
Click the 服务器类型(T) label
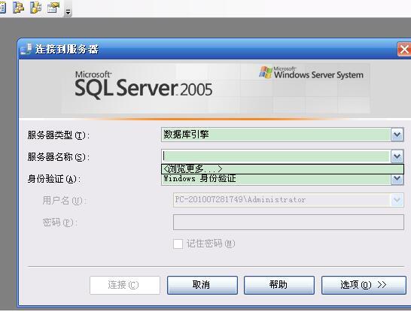[59, 135]
